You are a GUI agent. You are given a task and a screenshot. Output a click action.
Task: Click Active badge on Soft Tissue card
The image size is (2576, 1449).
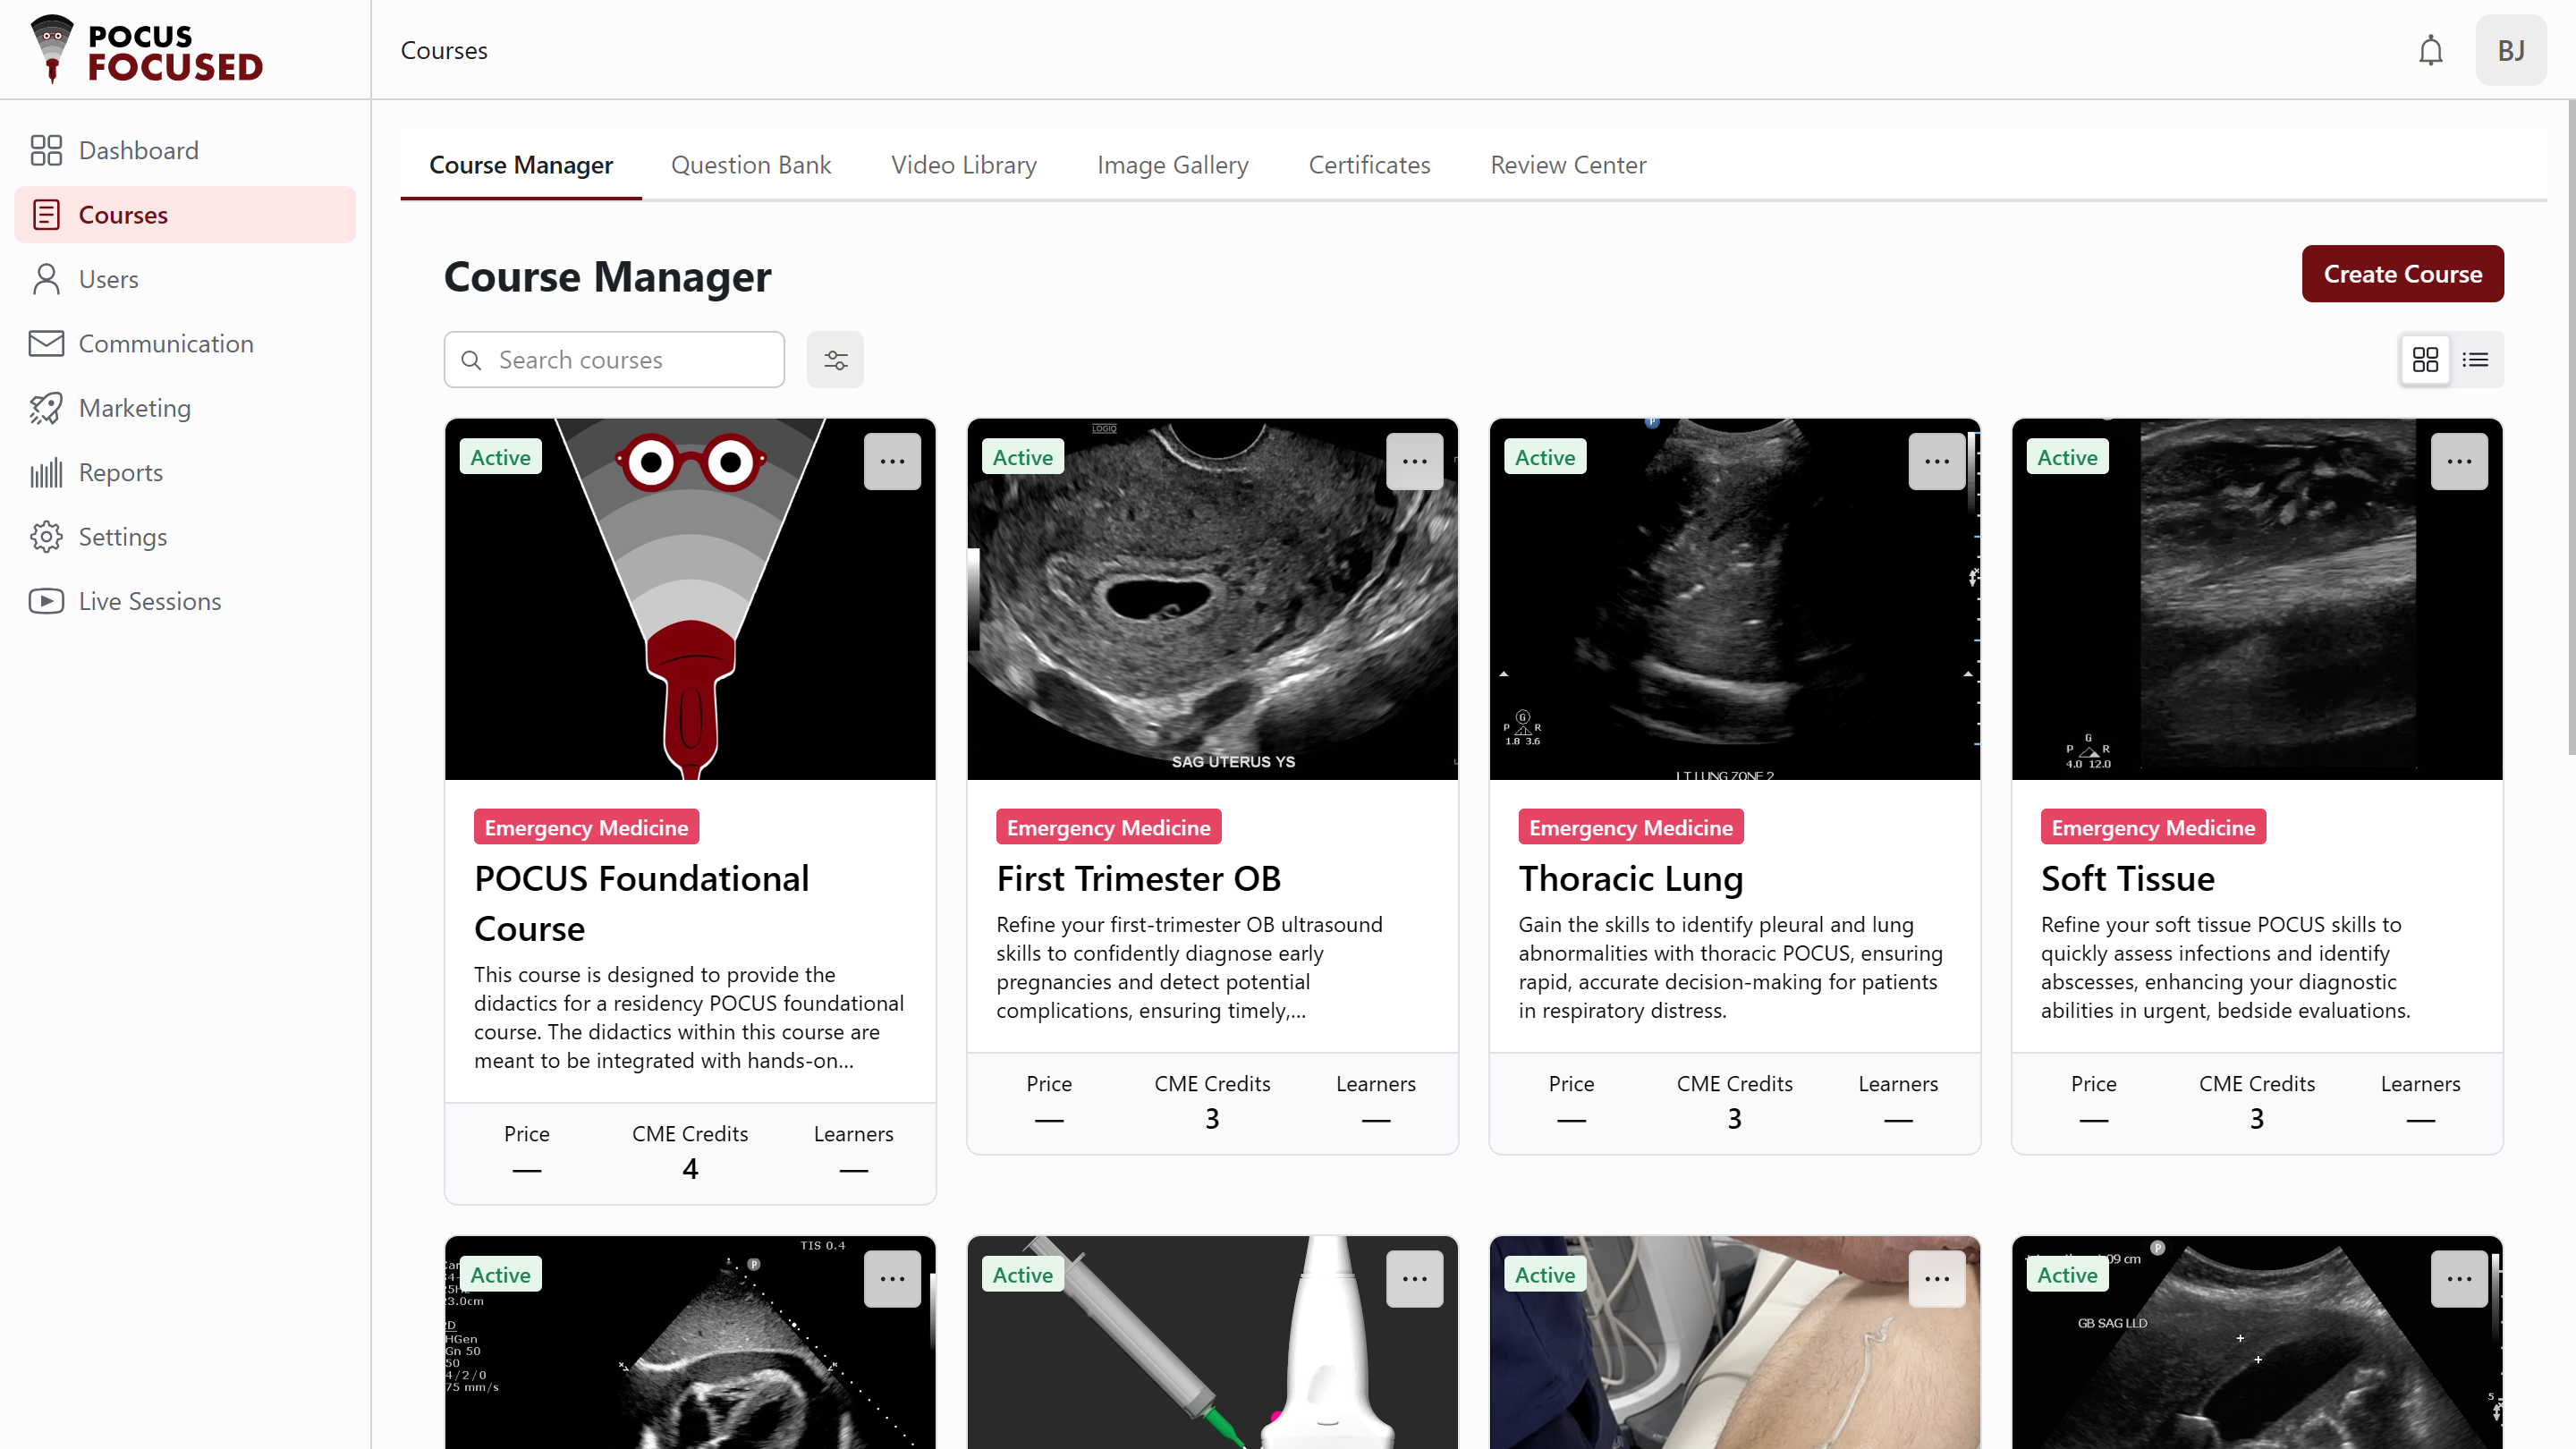(x=2067, y=457)
